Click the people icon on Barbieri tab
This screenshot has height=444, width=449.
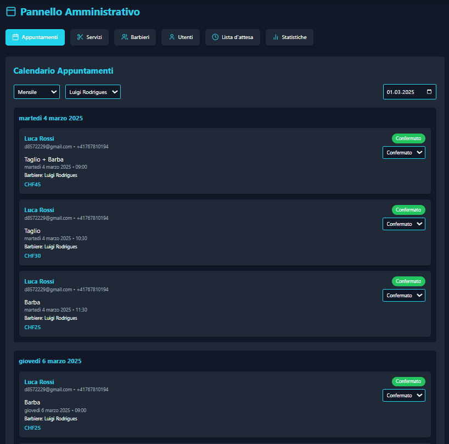(x=125, y=37)
